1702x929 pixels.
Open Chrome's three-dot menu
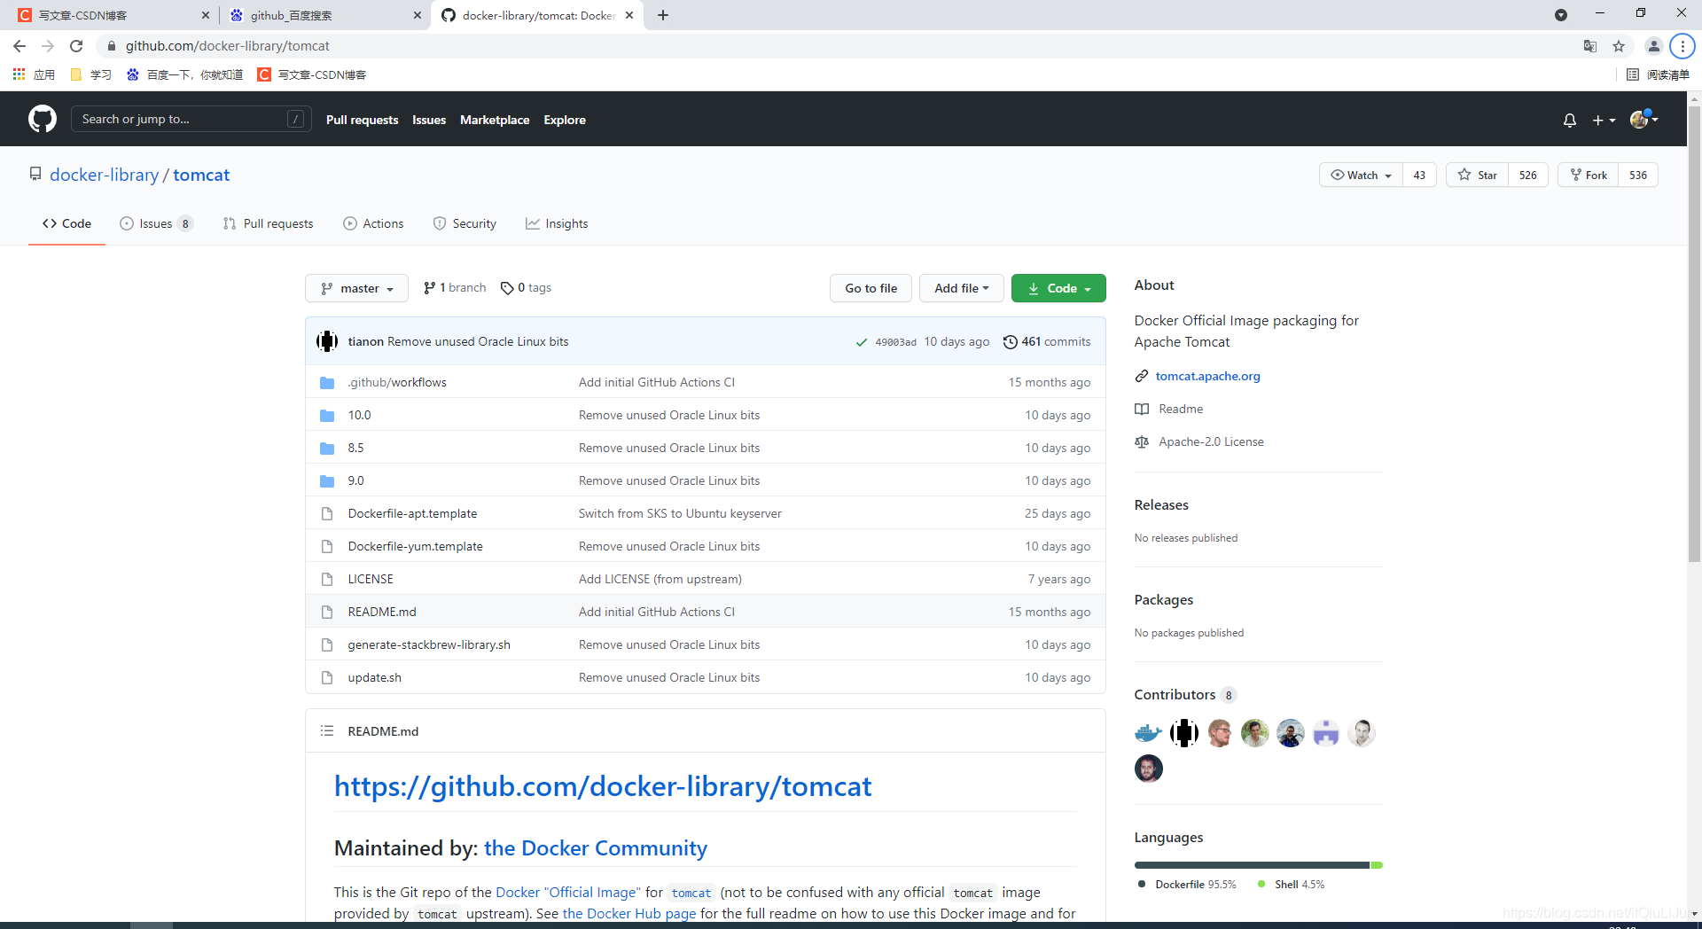point(1682,46)
